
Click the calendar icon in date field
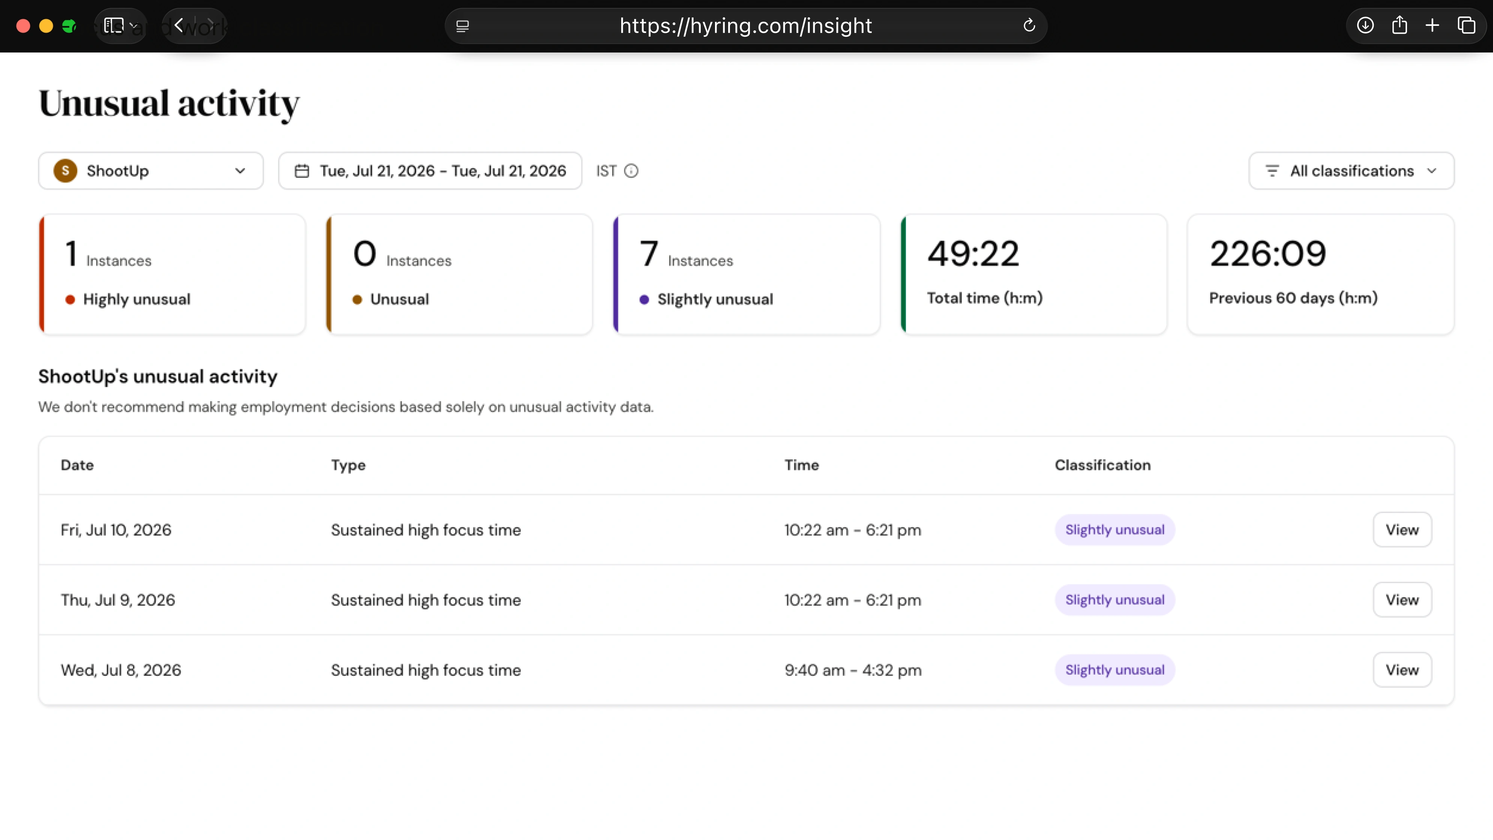[x=302, y=171]
